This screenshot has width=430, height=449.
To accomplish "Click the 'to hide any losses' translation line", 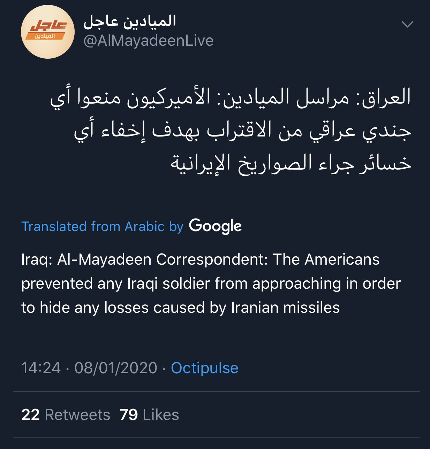I will pyautogui.click(x=180, y=308).
